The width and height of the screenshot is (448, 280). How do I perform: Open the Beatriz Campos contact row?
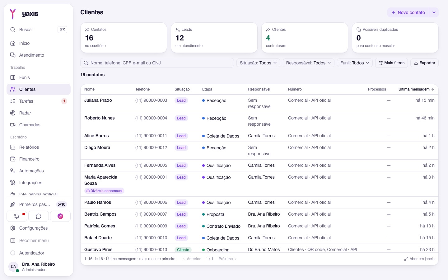(x=259, y=214)
